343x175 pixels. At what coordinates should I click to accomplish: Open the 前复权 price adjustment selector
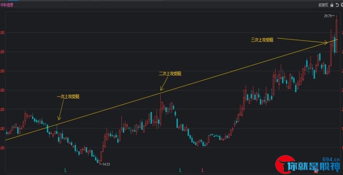tap(323, 5)
